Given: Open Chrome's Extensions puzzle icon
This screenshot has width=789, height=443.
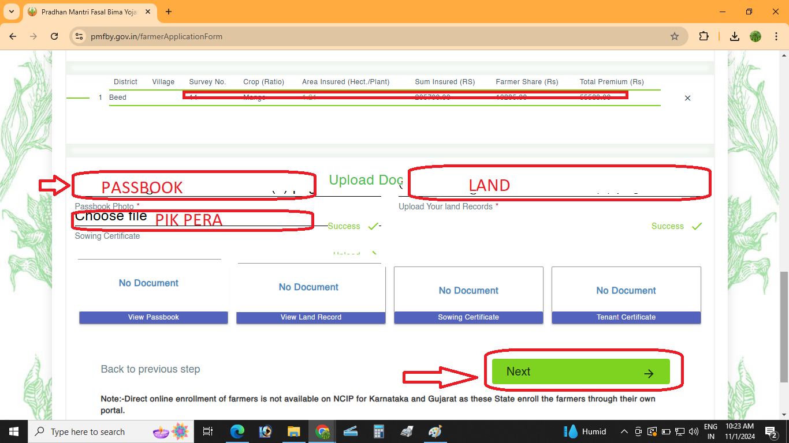Looking at the screenshot, I should click(x=704, y=36).
